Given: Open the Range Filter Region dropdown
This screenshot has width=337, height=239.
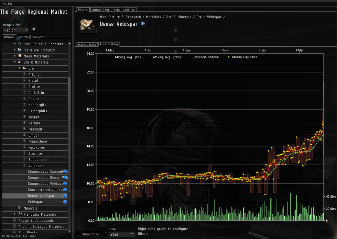Looking at the screenshot, I should click(x=15, y=30).
